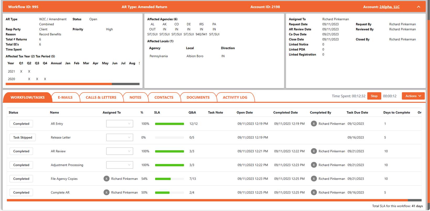
Task: Select the Adjustment Processing task name
Action: point(67,165)
